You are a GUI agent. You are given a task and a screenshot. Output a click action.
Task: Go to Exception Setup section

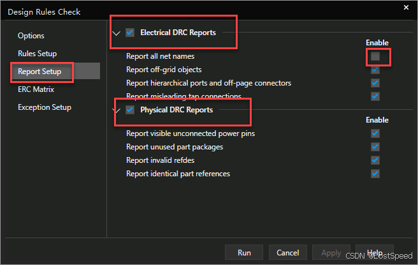click(44, 107)
